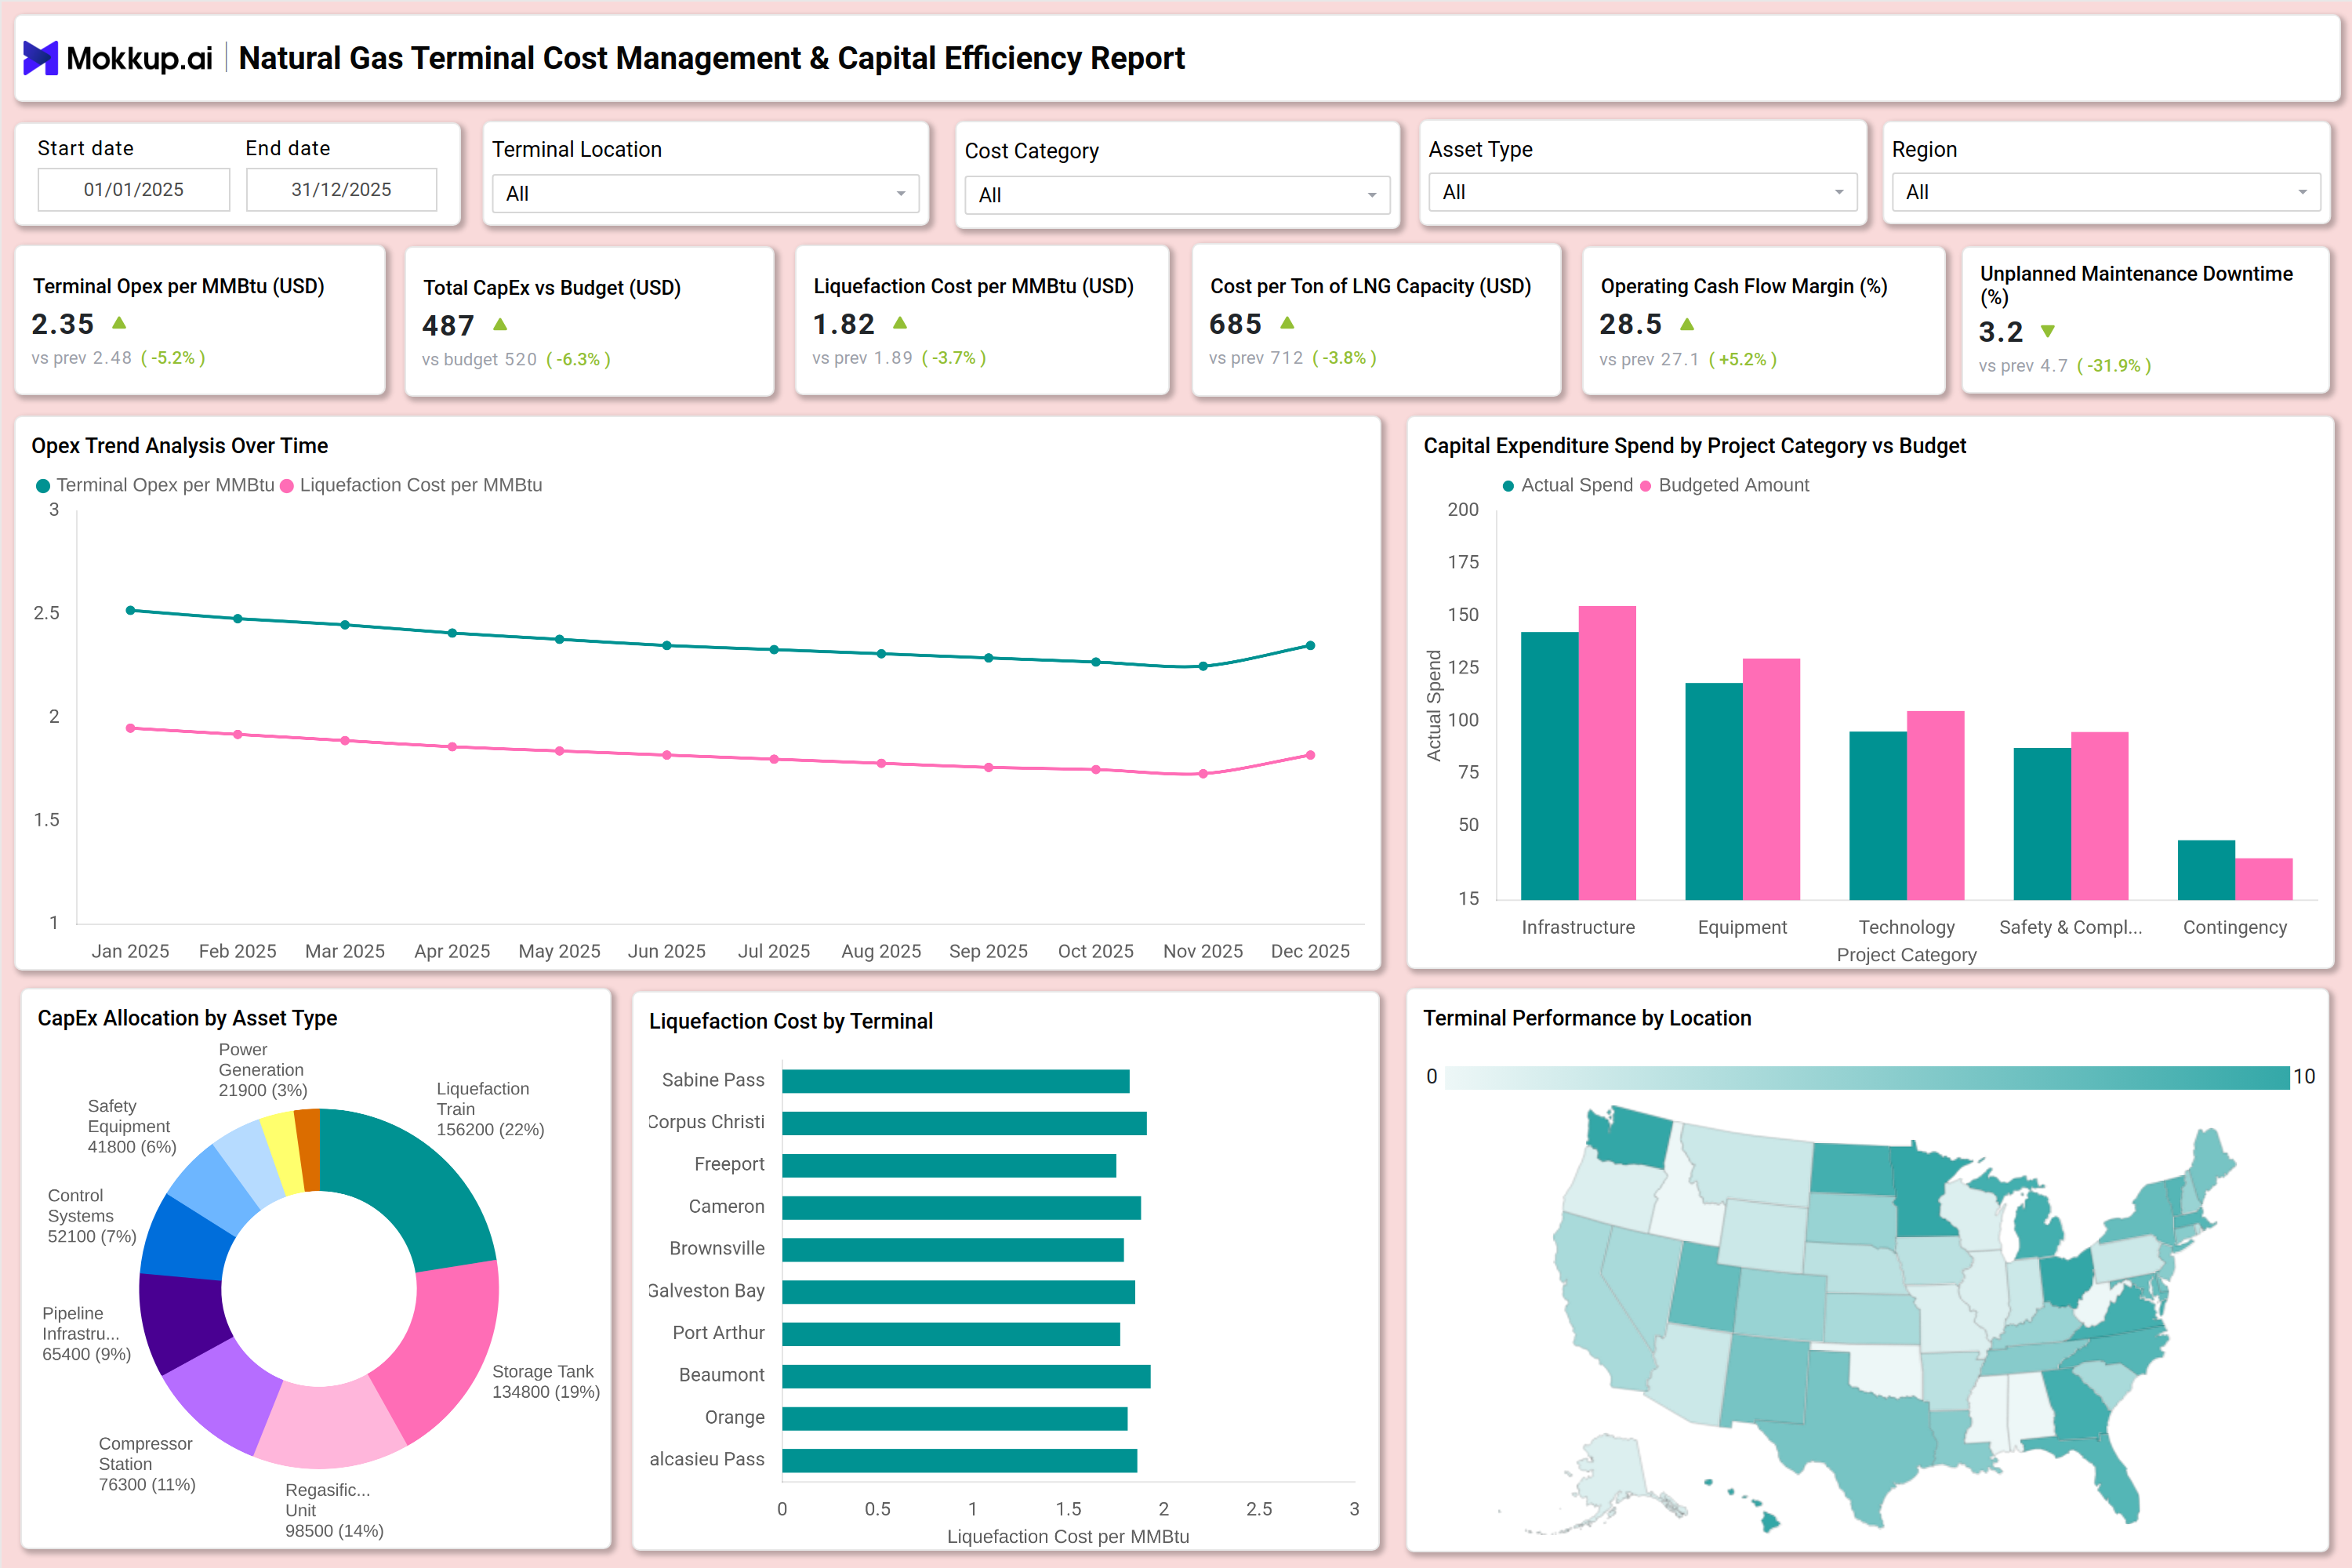Click the Orange liquefaction cost bar
The image size is (2352, 1568).
point(955,1418)
